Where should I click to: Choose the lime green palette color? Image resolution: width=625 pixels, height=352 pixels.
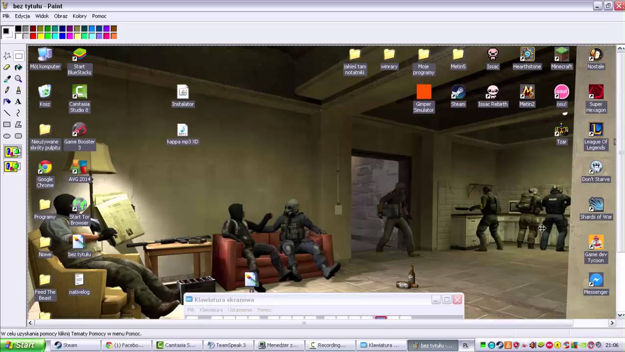point(48,36)
